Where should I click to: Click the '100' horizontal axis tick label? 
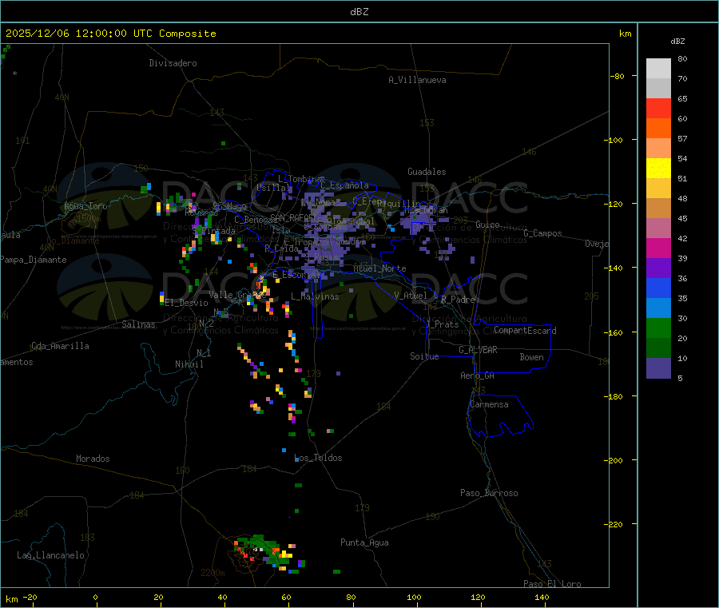(x=414, y=597)
